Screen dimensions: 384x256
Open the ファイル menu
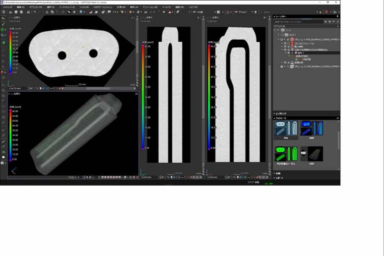(x=7, y=7)
